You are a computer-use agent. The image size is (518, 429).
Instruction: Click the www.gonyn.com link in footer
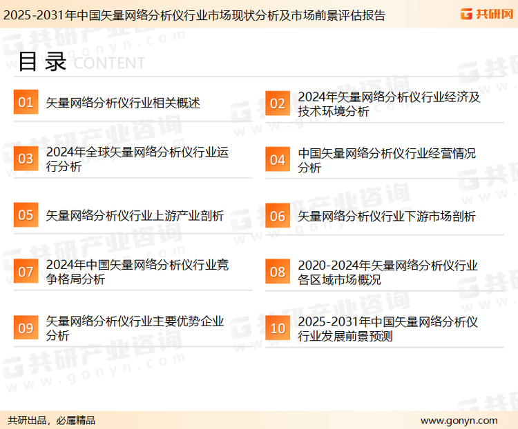coord(459,421)
